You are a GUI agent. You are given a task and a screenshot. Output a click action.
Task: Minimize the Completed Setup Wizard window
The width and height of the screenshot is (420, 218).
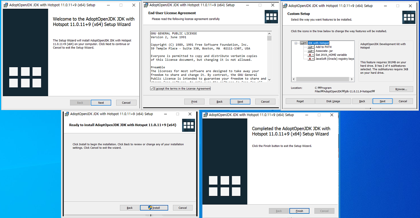[x=307, y=115]
